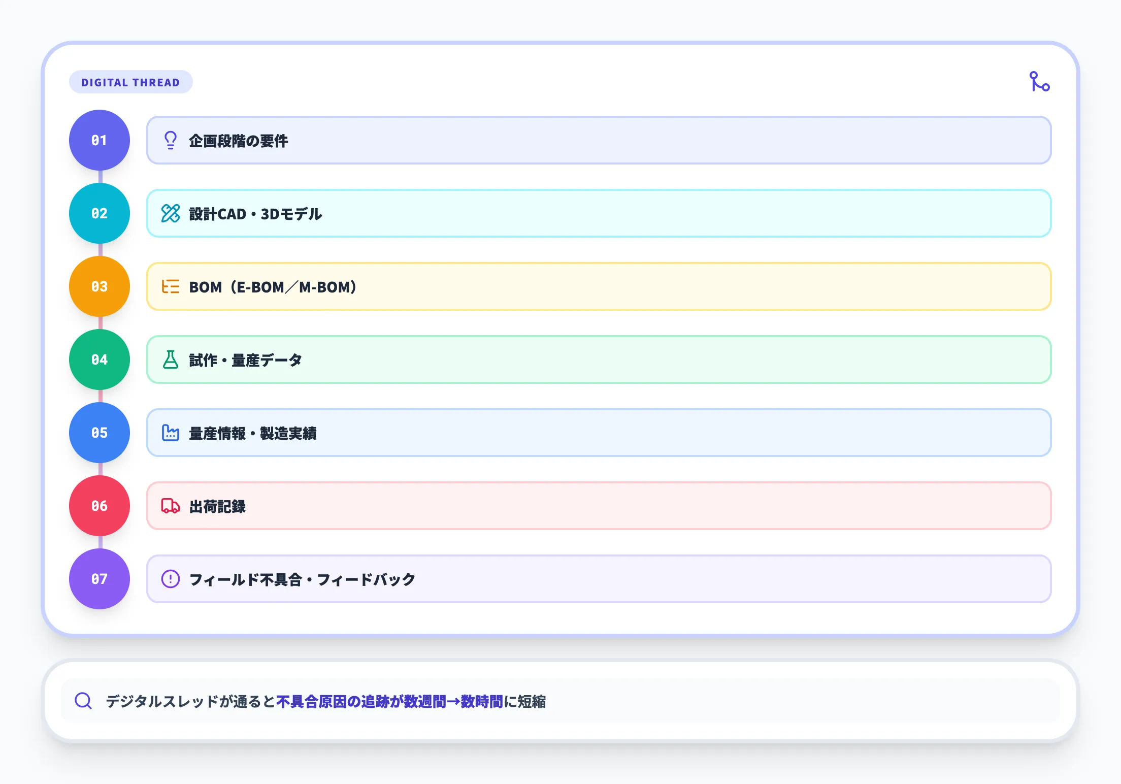1121x784 pixels.
Task: Open the 量産情報・製造実績 row
Action: tap(599, 433)
